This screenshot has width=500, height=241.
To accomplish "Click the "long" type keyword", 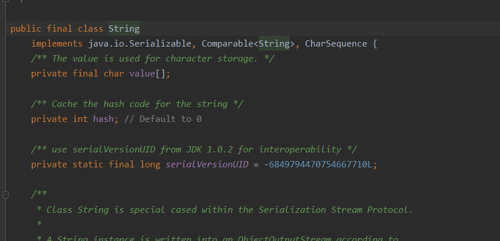I will coord(150,165).
